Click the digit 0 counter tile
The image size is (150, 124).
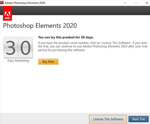pyautogui.click(x=25, y=47)
